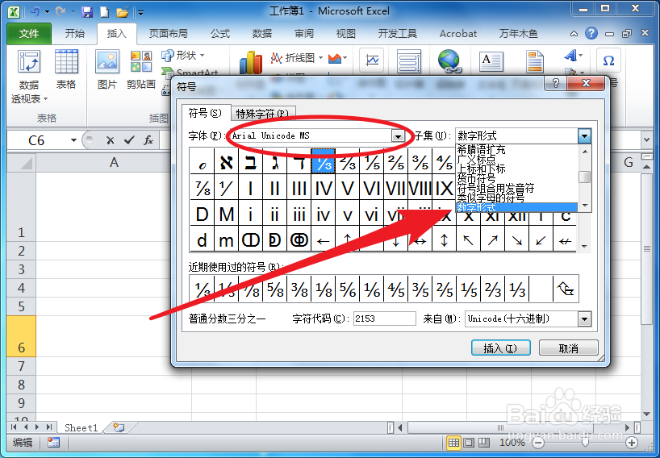This screenshot has width=660, height=458.
Task: Select the ⅔ symbol in the symbol grid
Action: 347,161
